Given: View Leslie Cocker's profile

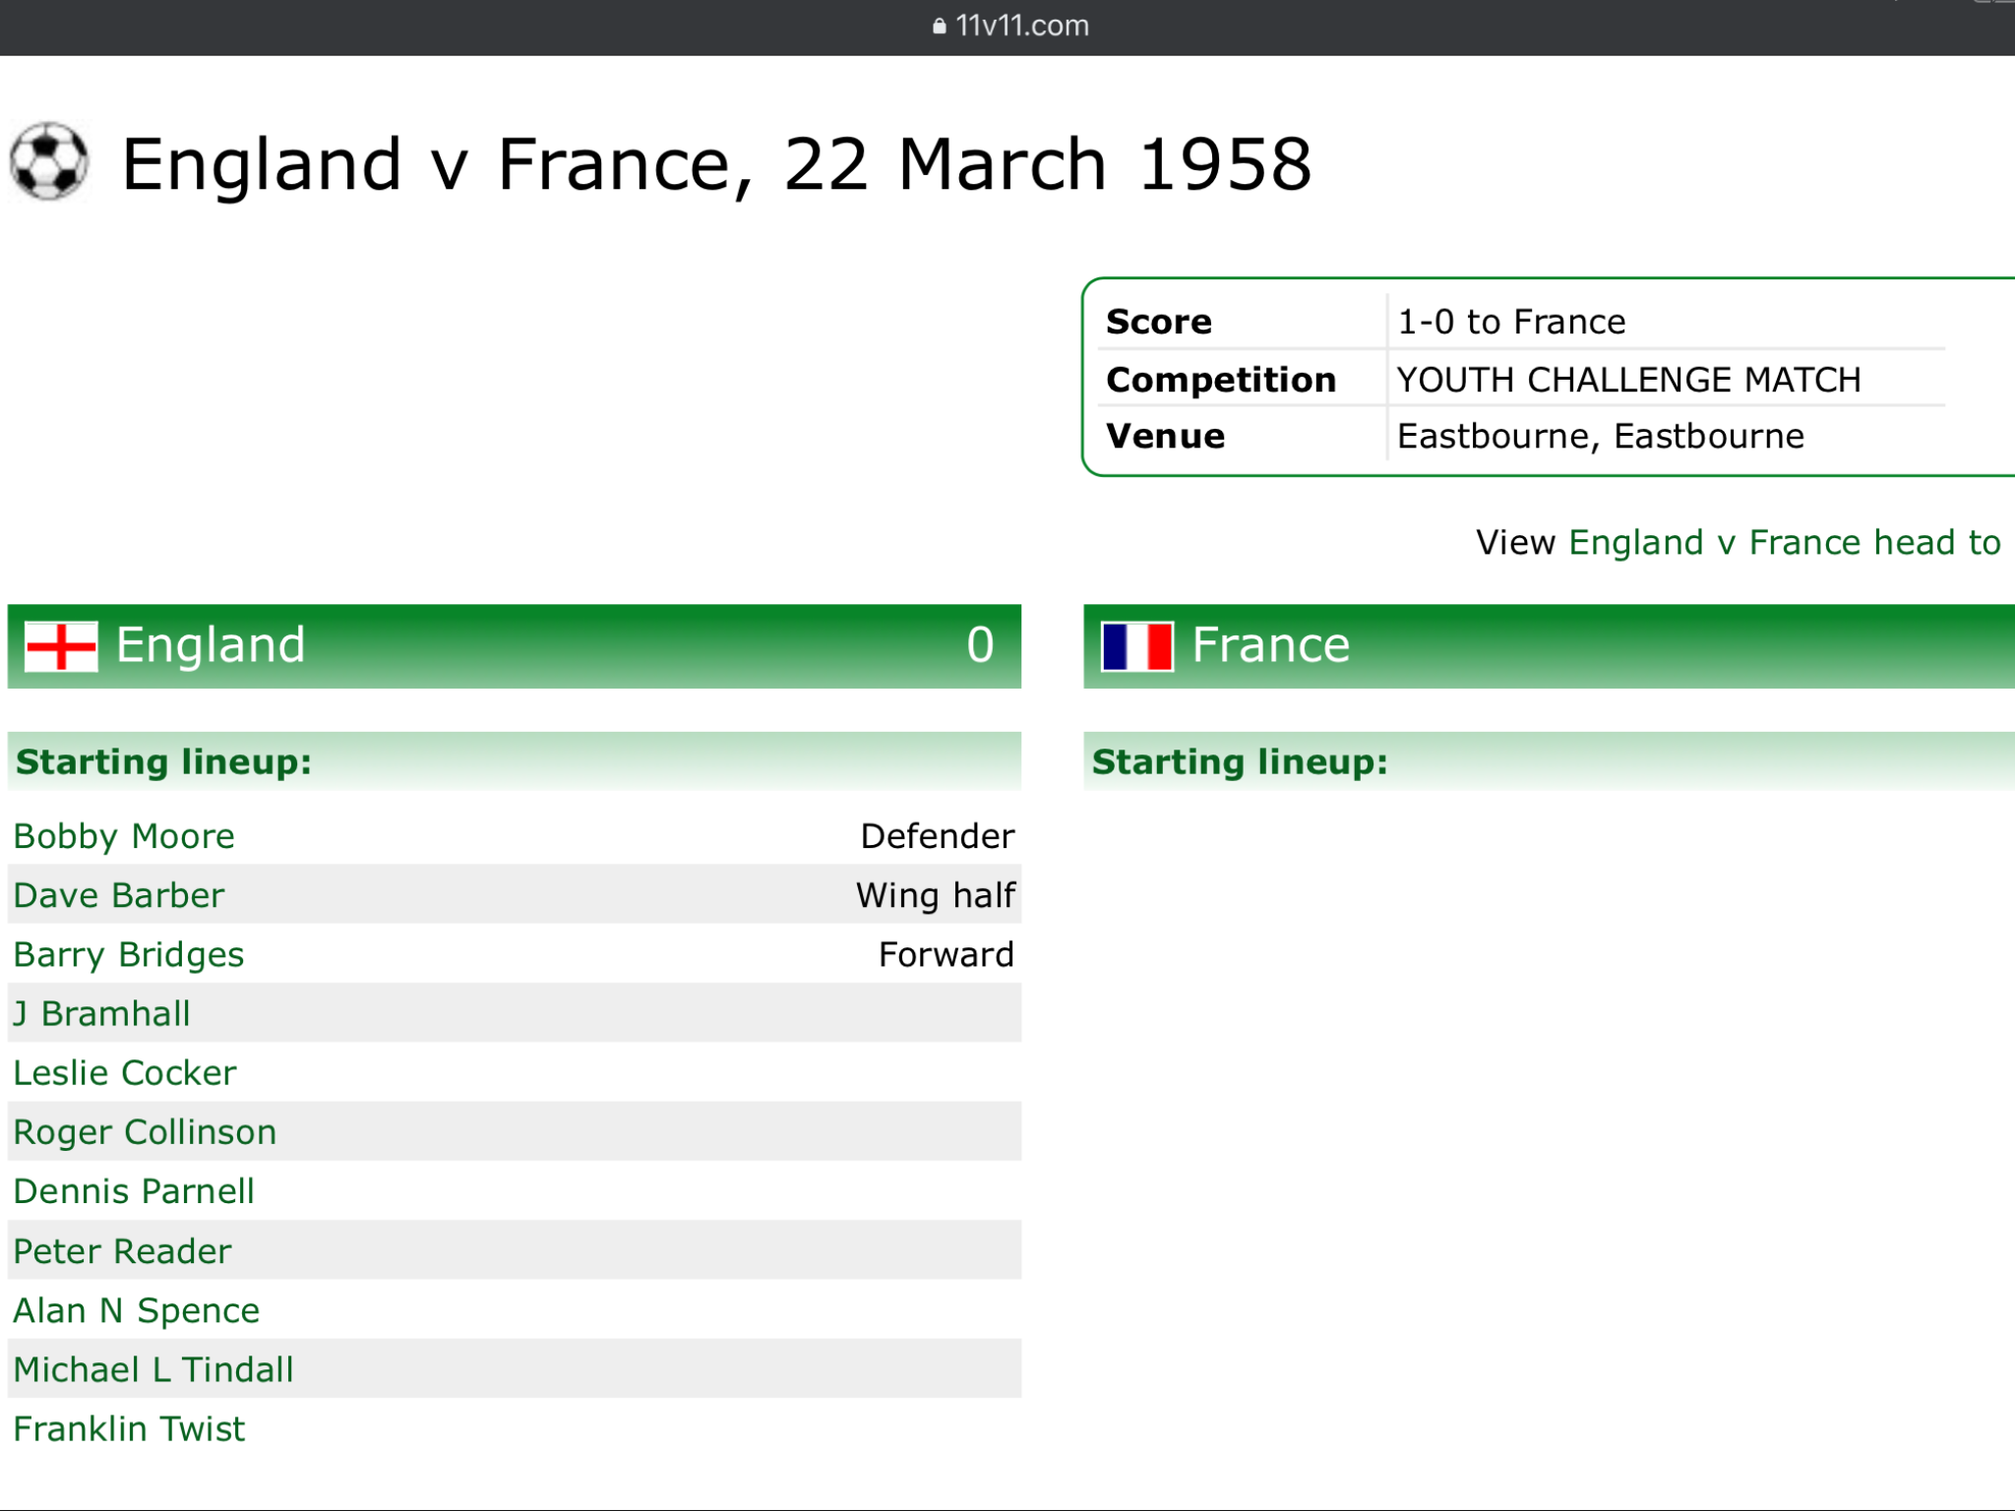Looking at the screenshot, I should [x=125, y=1072].
